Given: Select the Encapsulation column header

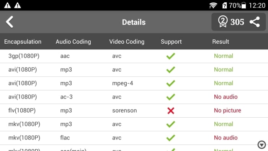Looking at the screenshot, I should point(23,41).
